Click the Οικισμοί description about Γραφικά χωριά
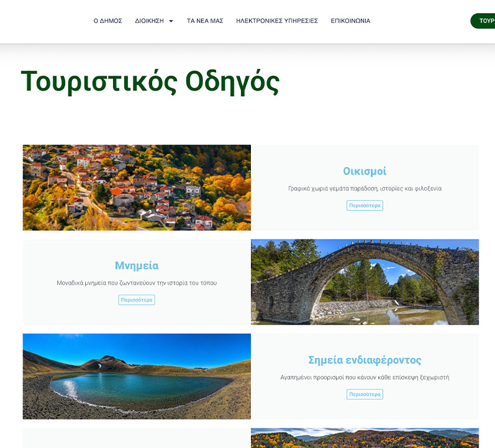 365,189
